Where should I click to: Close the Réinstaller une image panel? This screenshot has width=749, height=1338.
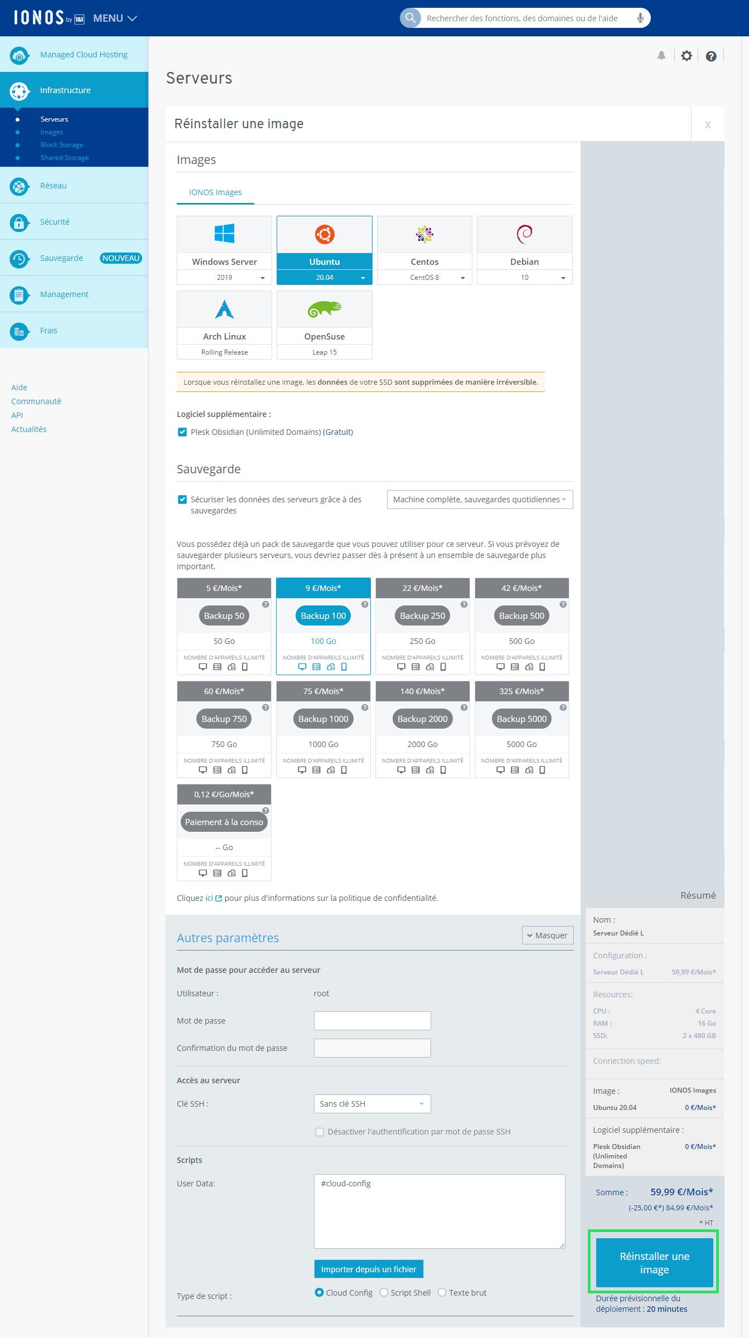708,124
